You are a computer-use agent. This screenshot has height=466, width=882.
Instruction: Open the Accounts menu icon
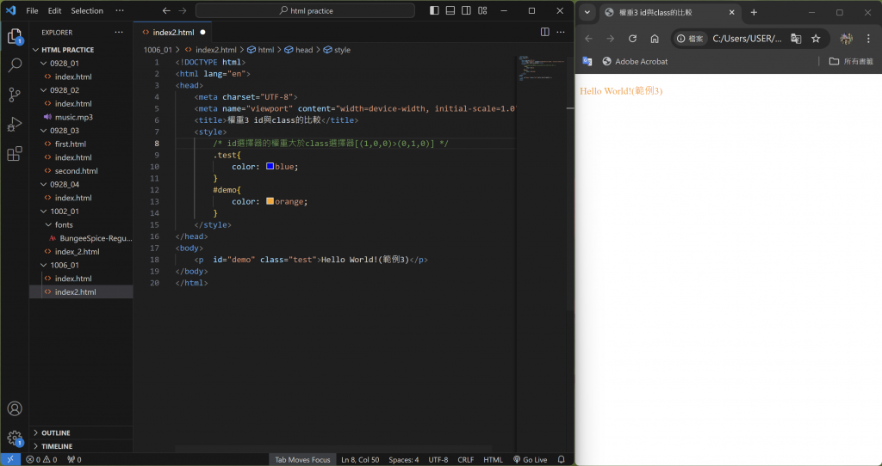point(15,408)
